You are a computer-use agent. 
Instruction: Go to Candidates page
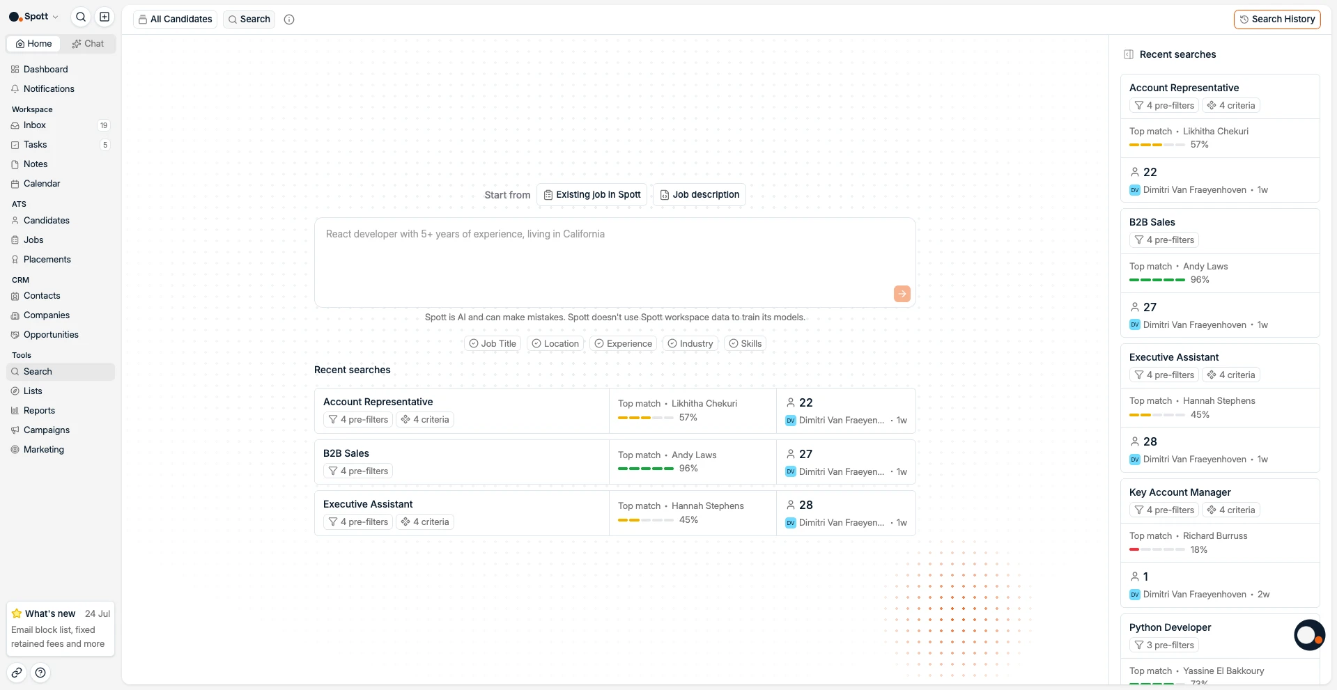pos(61,221)
